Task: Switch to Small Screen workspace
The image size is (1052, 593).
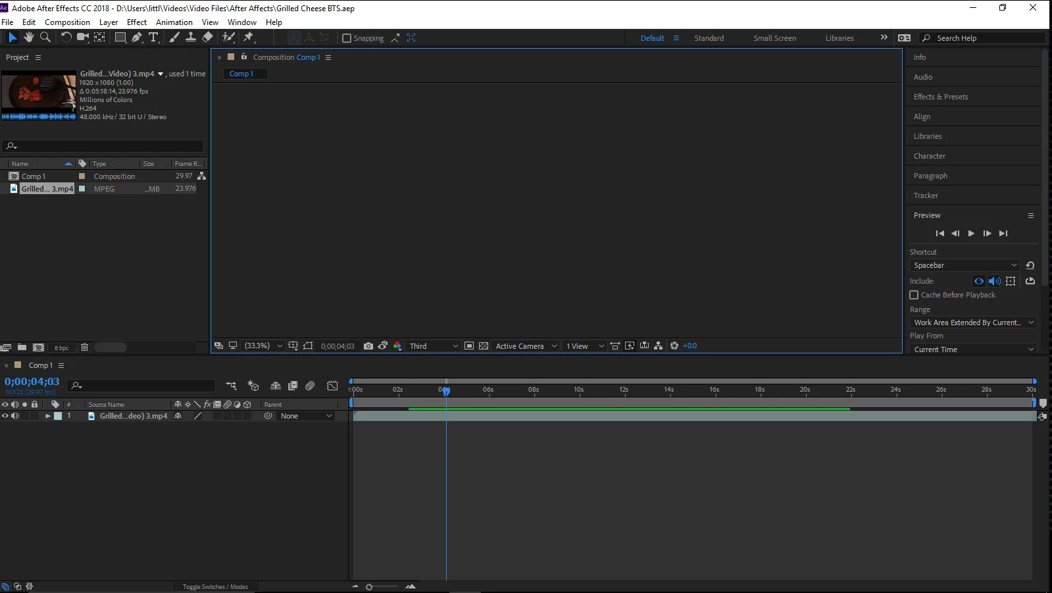Action: point(774,38)
